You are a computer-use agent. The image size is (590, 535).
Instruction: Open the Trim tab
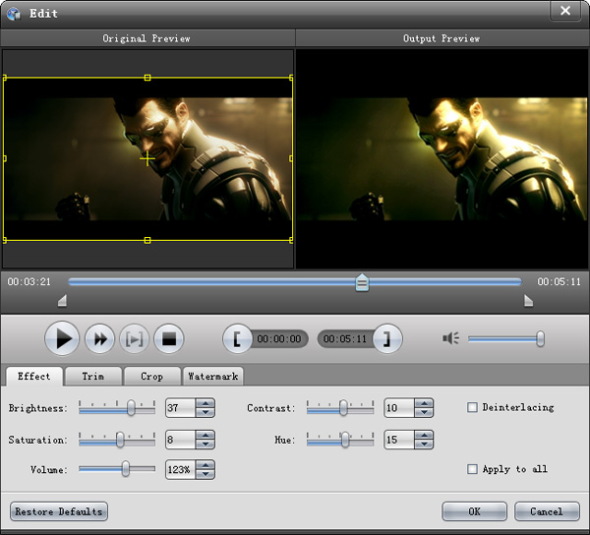[93, 377]
